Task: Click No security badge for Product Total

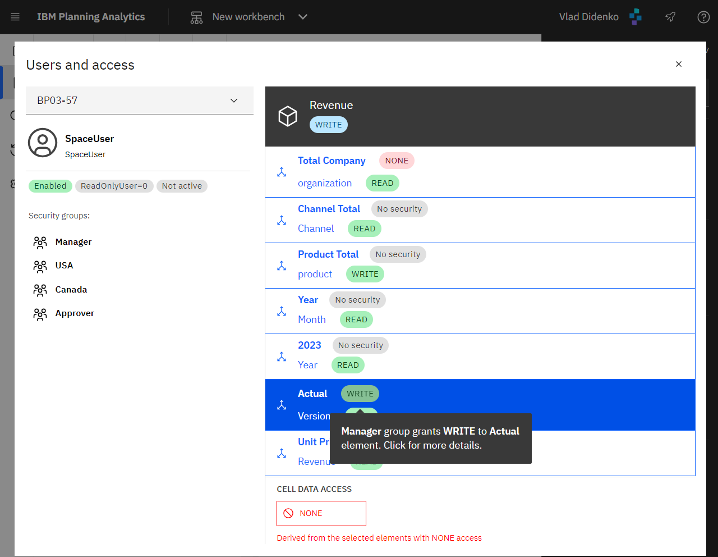Action: [398, 254]
